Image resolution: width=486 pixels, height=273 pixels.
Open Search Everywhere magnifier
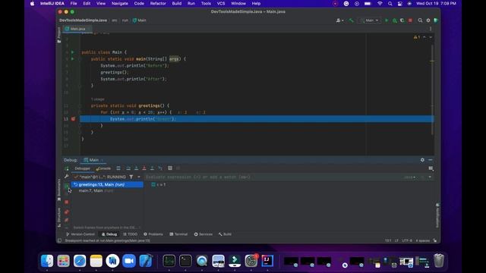(420, 20)
